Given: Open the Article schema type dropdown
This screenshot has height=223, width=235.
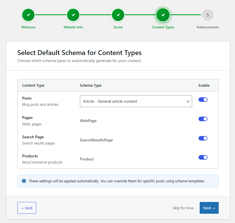Looking at the screenshot, I should [x=136, y=101].
